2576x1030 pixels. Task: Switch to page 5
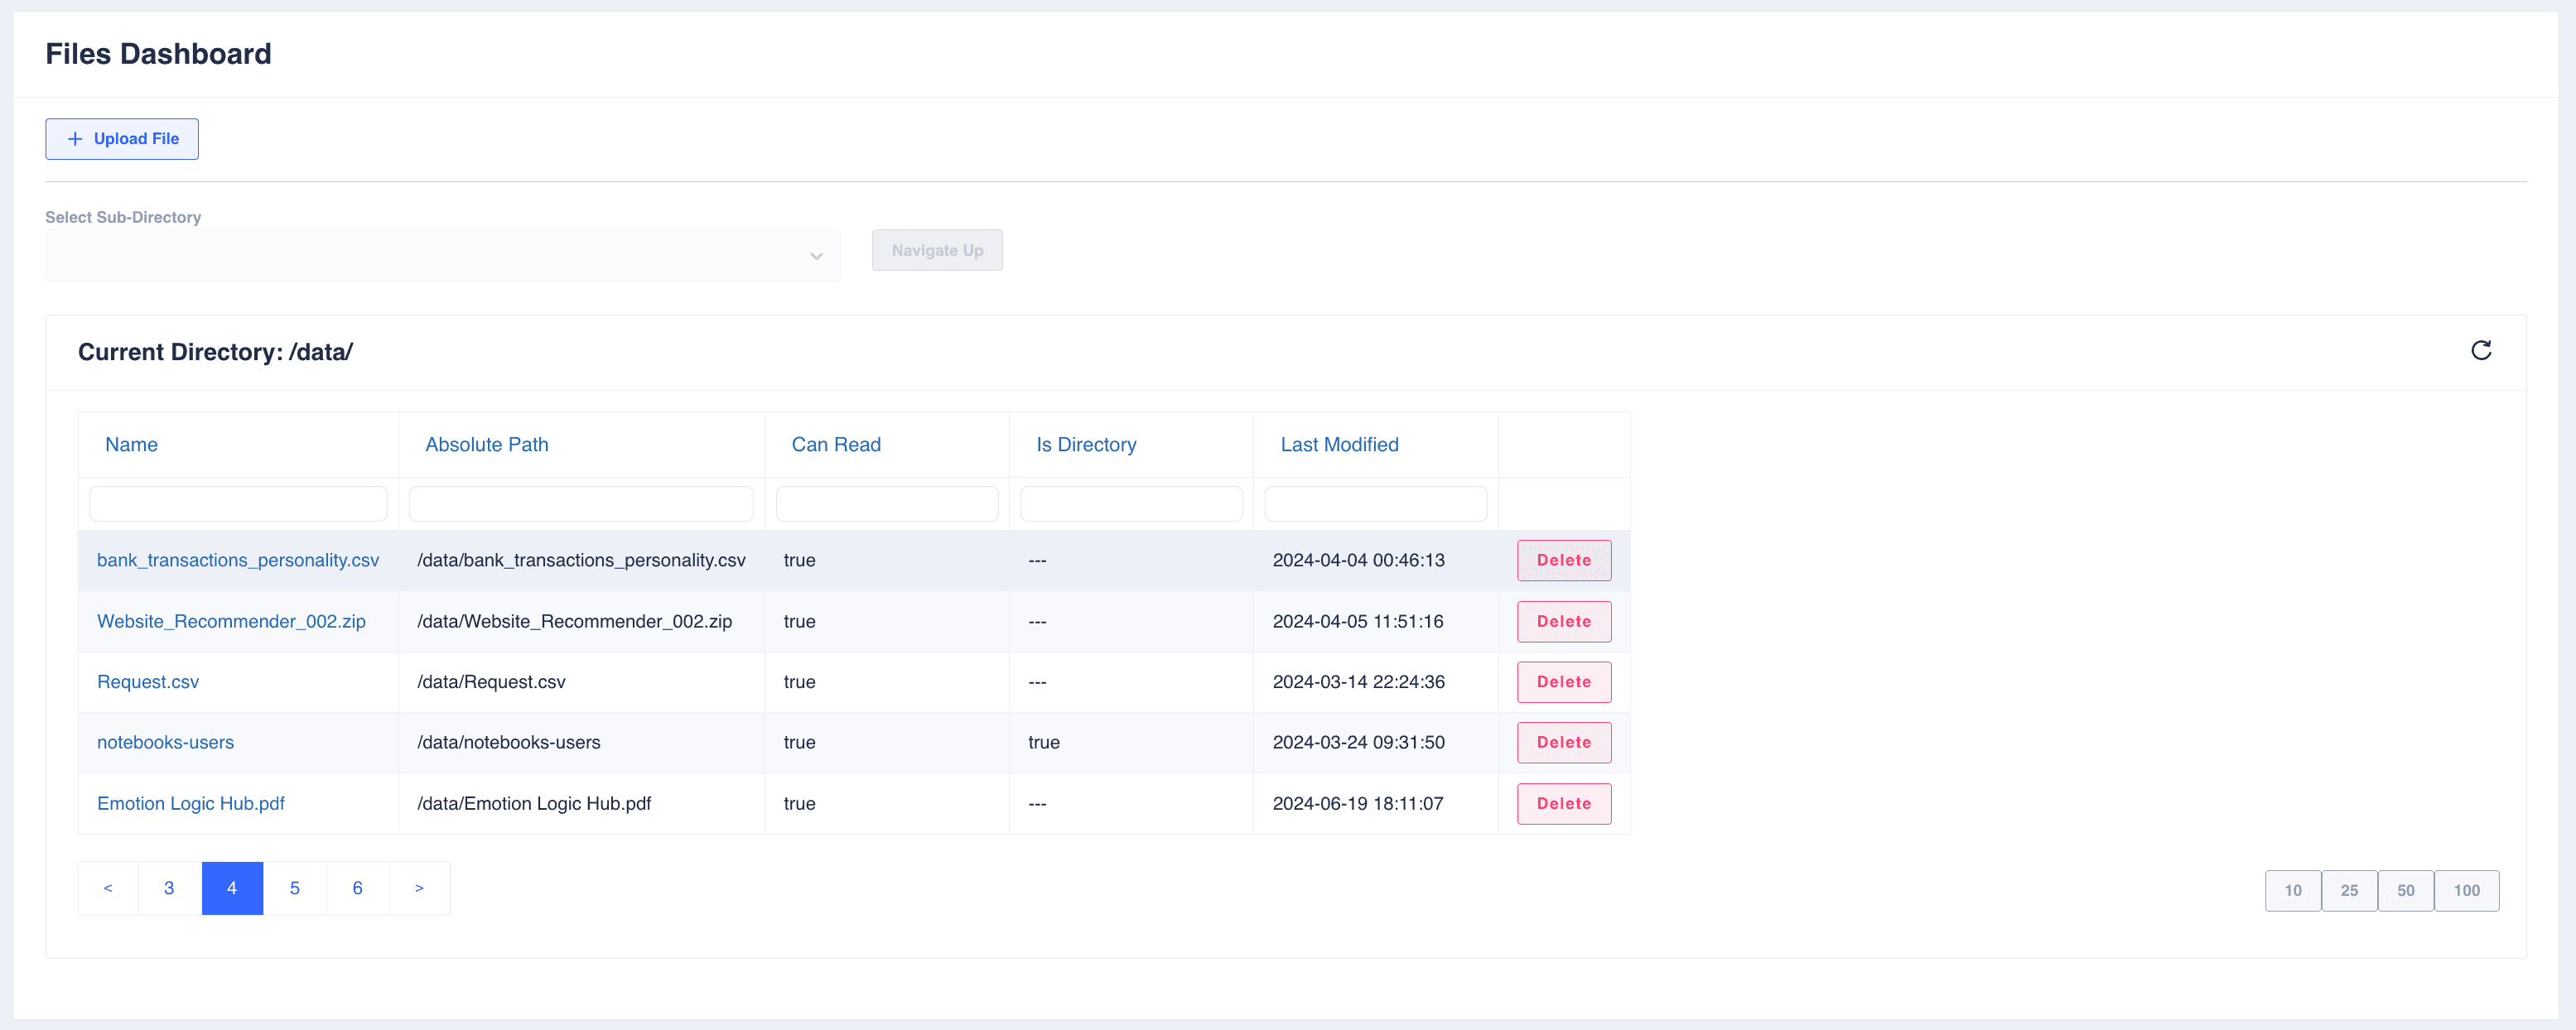(x=295, y=888)
